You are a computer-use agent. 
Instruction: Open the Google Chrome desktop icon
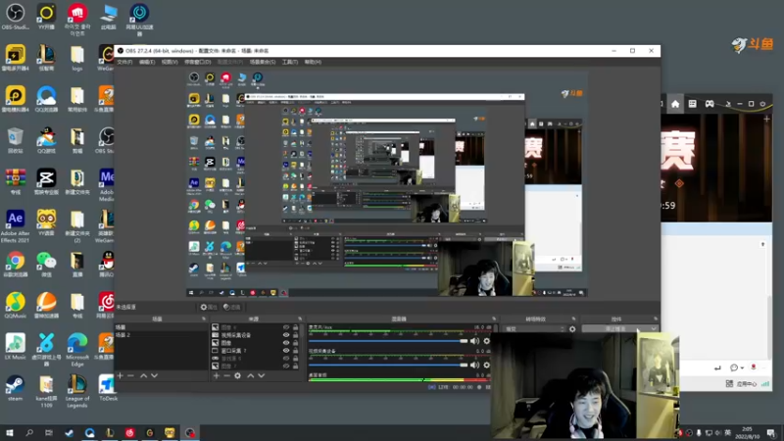(x=15, y=265)
